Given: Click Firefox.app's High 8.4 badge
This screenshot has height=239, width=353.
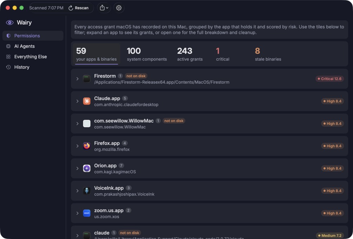Looking at the screenshot, I should (332, 146).
